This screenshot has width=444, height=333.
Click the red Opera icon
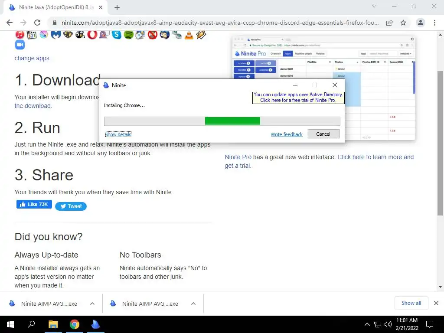tap(92, 35)
